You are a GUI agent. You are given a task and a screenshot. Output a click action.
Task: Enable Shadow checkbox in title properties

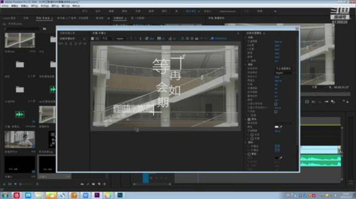pos(249,154)
